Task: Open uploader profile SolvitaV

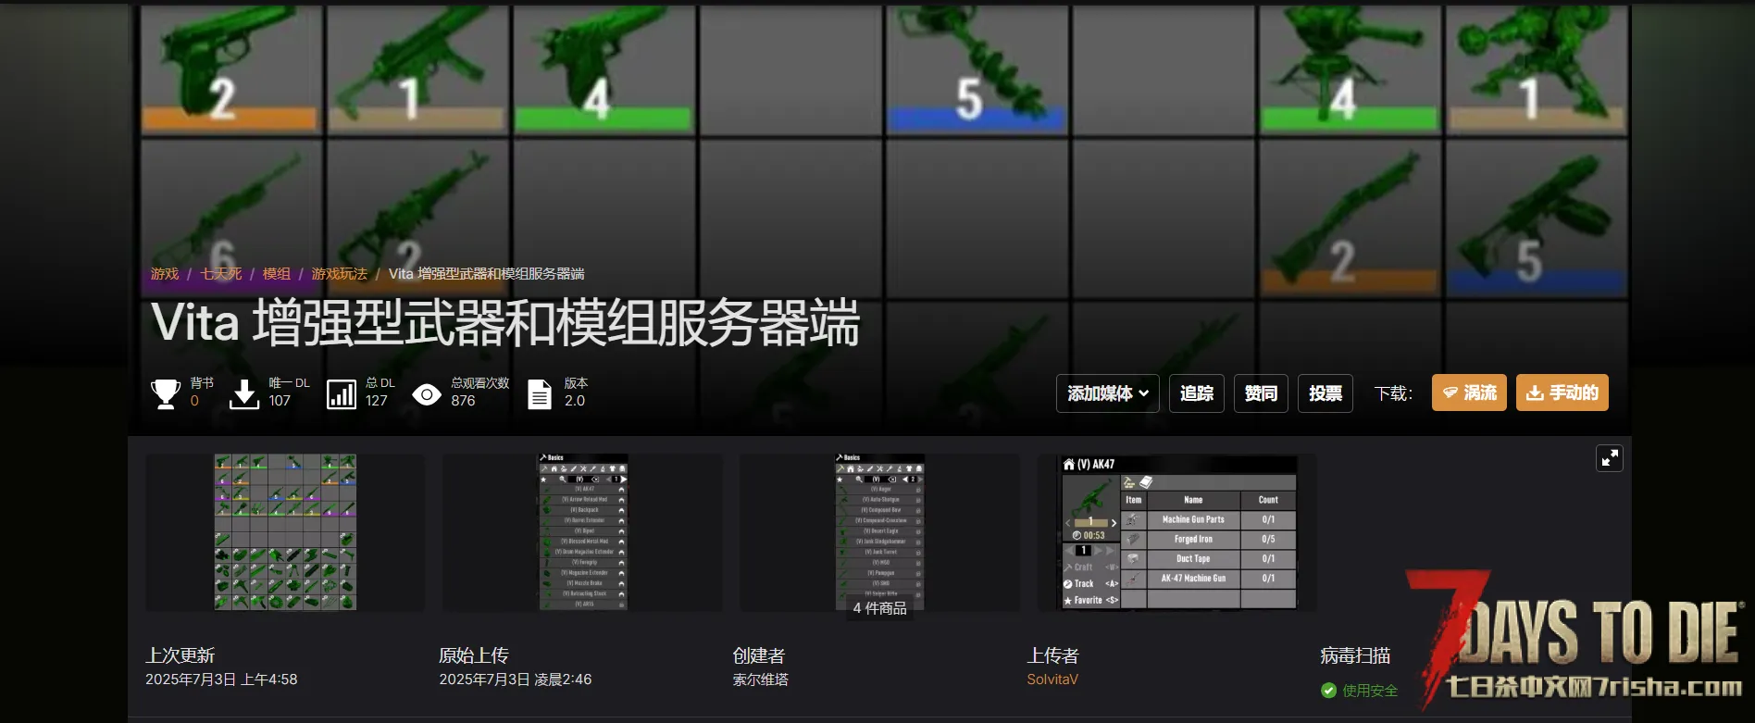Action: pyautogui.click(x=1052, y=679)
